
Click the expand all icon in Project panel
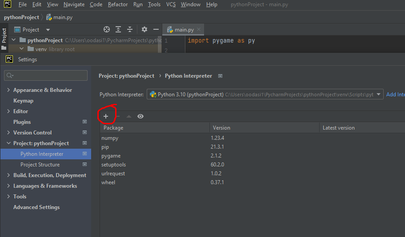coord(118,30)
